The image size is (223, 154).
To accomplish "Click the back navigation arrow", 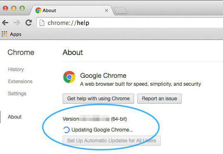I will click(x=5, y=23).
